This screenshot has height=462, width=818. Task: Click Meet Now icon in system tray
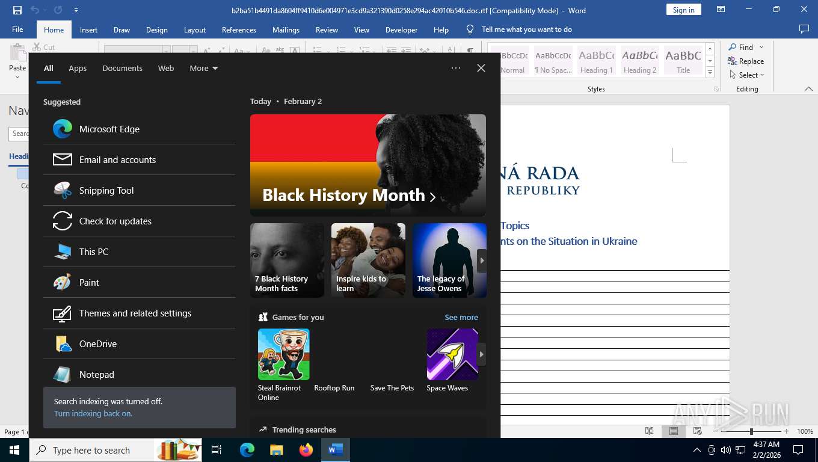click(712, 450)
